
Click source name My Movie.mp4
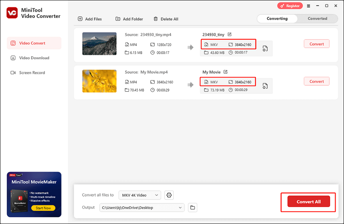[x=154, y=72]
